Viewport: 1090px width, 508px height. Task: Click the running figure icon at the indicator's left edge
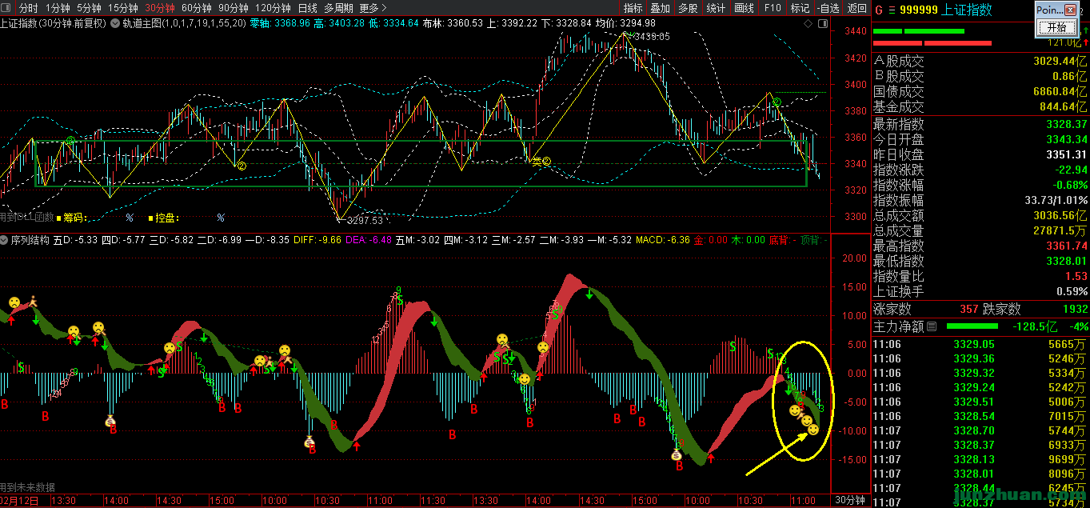33,302
